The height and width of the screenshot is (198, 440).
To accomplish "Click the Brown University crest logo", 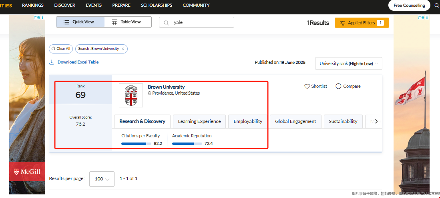I will coord(131,95).
